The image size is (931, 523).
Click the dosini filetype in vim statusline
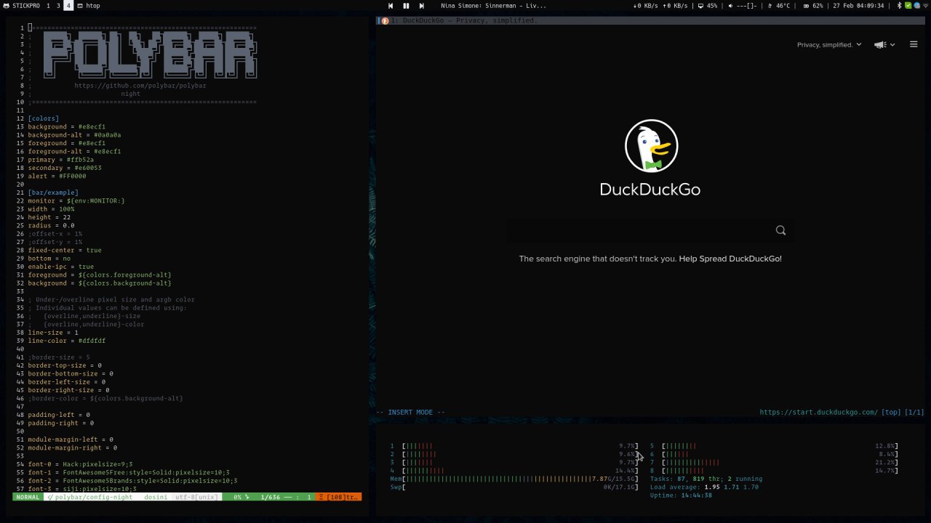coord(156,497)
